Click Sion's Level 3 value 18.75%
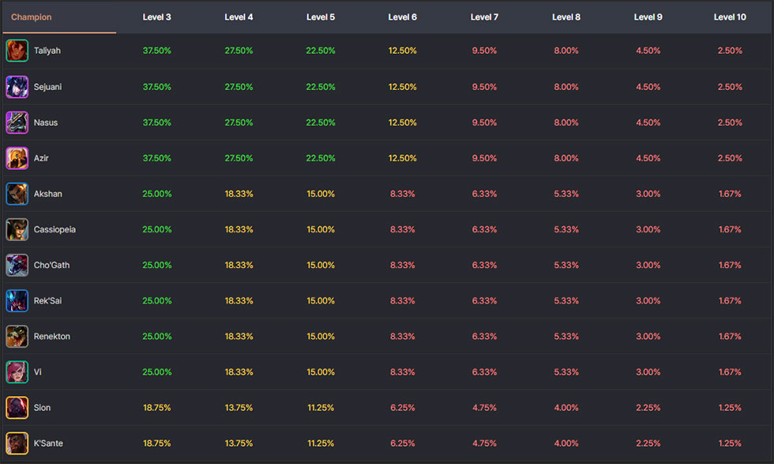Screen dimensions: 774x464 point(157,408)
